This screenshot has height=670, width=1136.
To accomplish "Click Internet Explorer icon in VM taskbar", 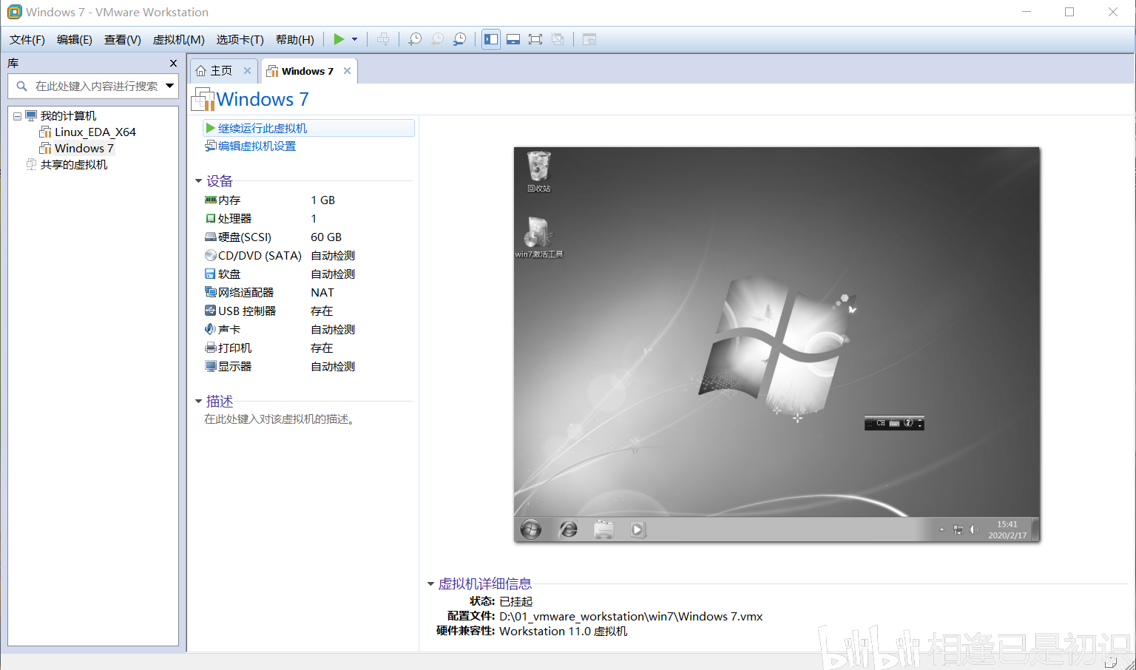I will [x=568, y=529].
